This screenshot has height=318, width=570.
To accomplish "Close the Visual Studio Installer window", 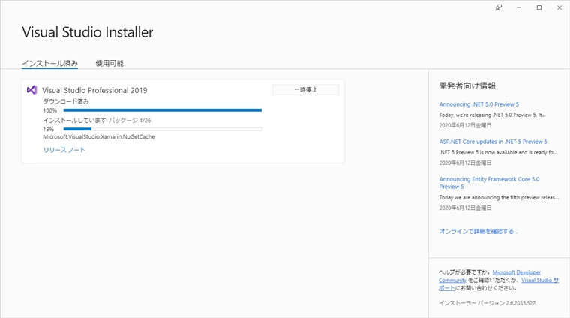I will coord(559,7).
